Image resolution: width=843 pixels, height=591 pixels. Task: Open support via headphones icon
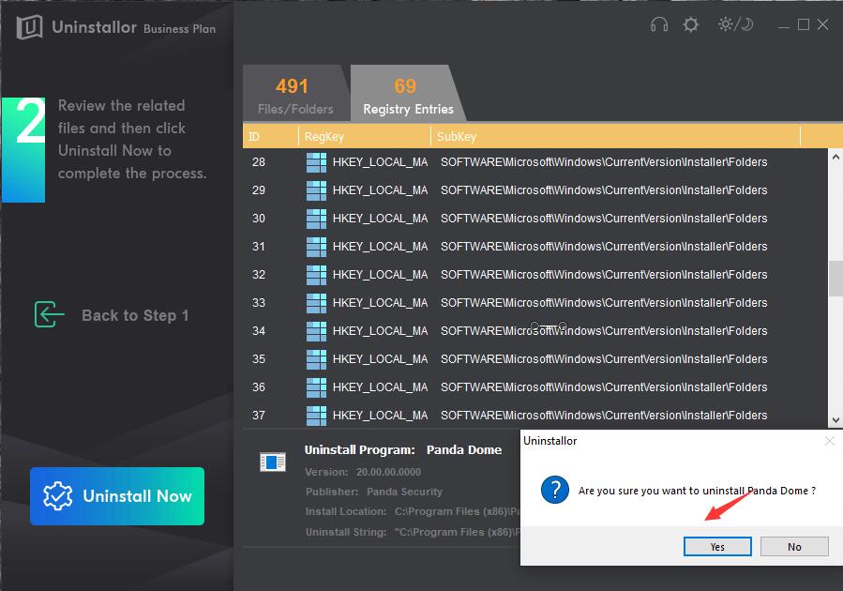coord(659,24)
